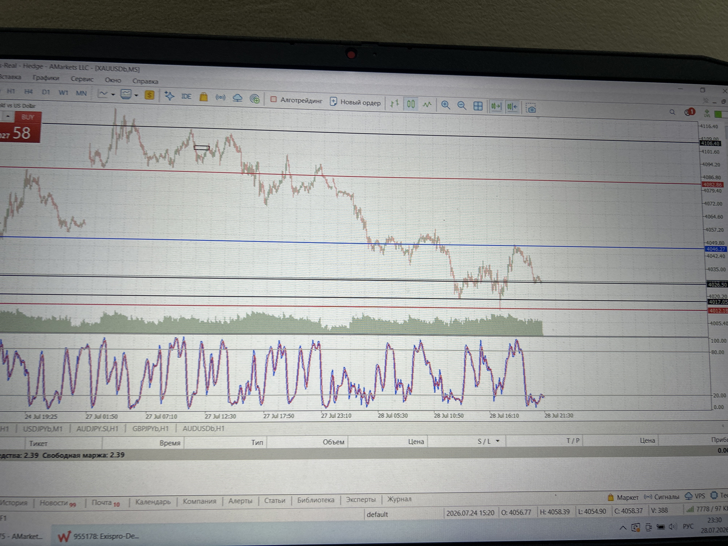Switch chart to D1 timeframe

45,92
